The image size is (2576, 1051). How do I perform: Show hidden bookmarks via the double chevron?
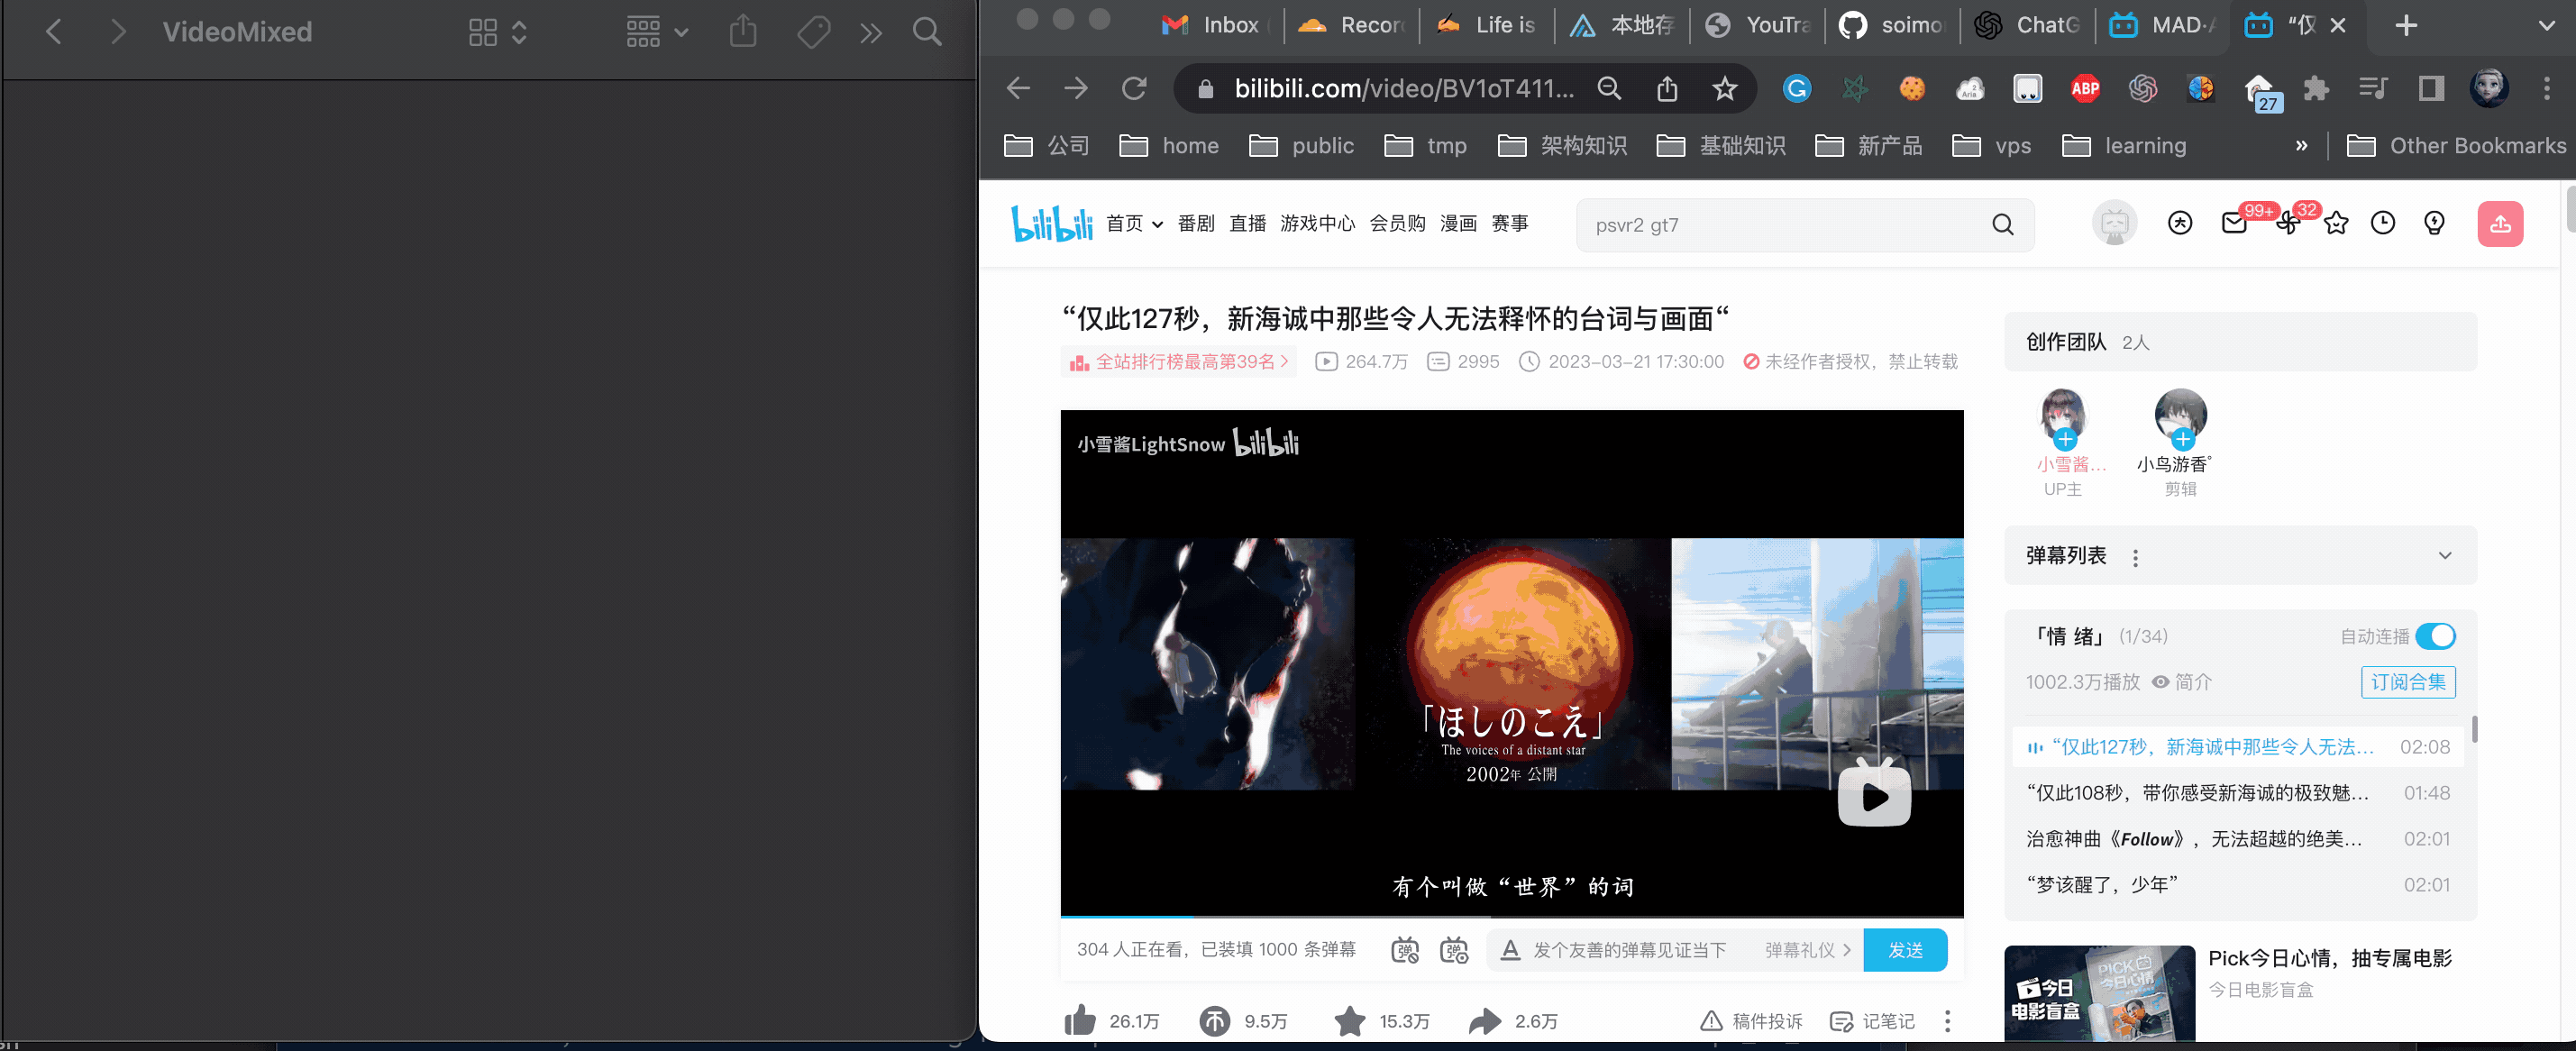tap(2302, 146)
